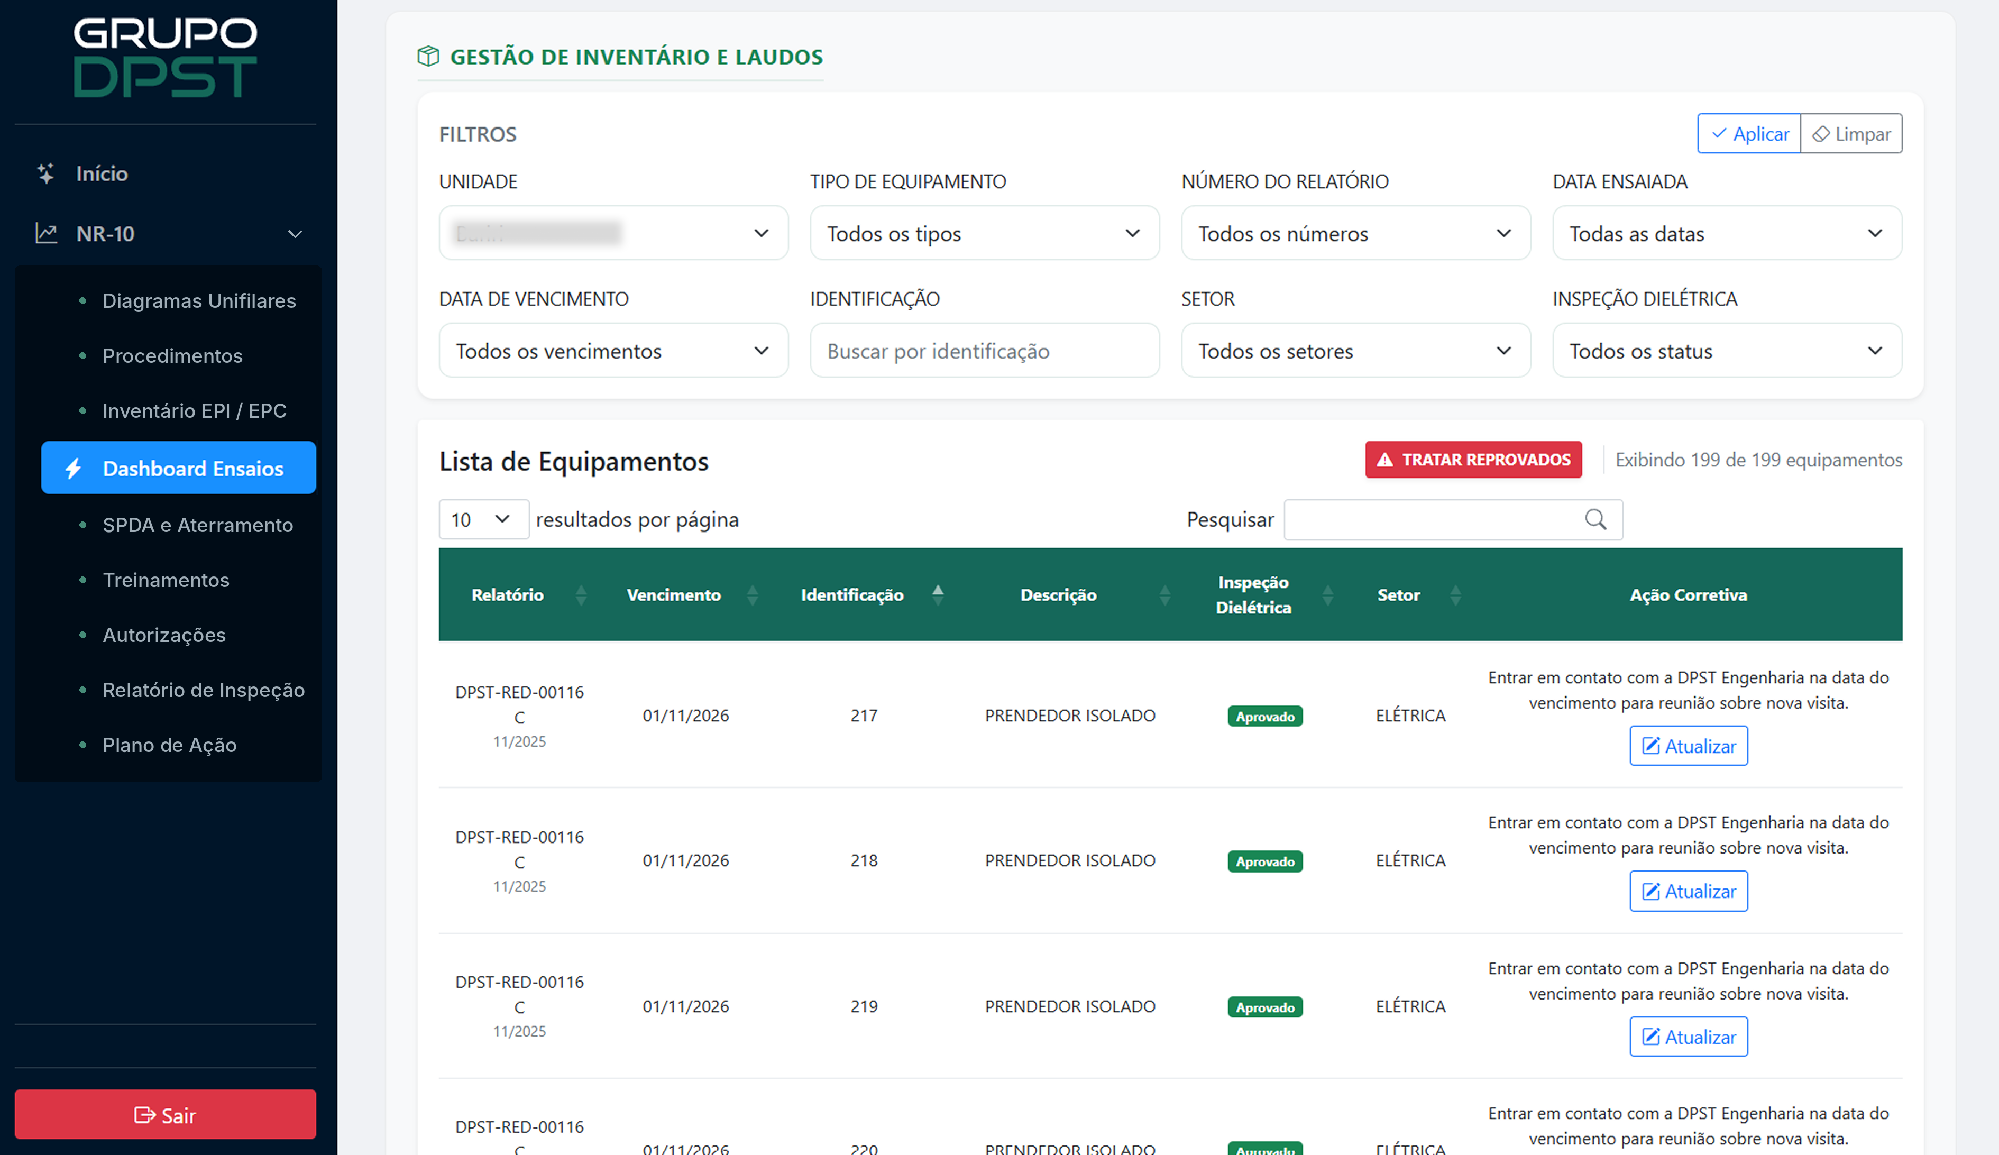Image resolution: width=1999 pixels, height=1155 pixels.
Task: Open the Número do Relatório dropdown
Action: coord(1356,233)
